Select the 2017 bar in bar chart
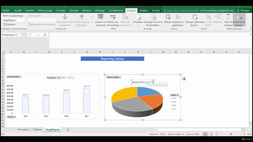The width and height of the screenshot is (253, 142). pyautogui.click(x=87, y=101)
